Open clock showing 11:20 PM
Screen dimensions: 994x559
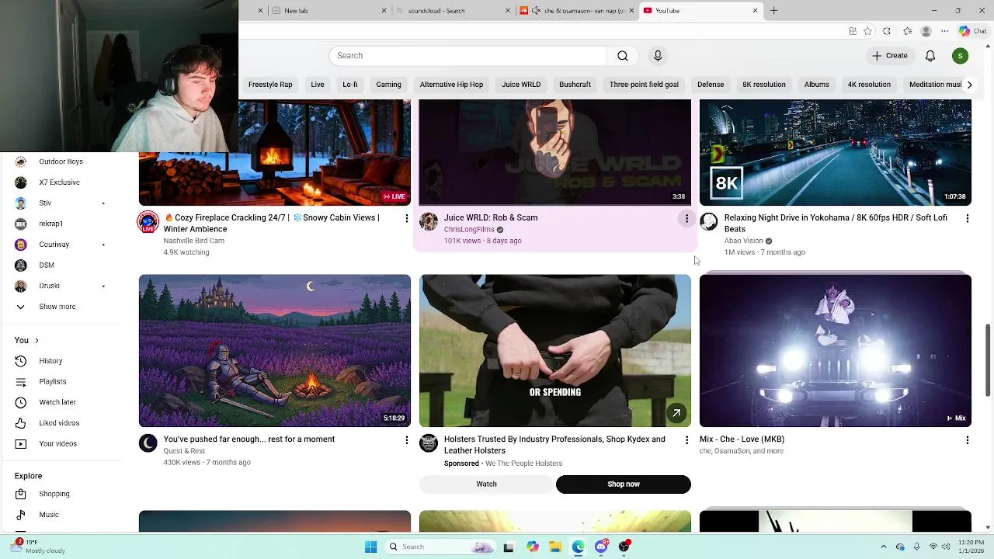click(971, 547)
